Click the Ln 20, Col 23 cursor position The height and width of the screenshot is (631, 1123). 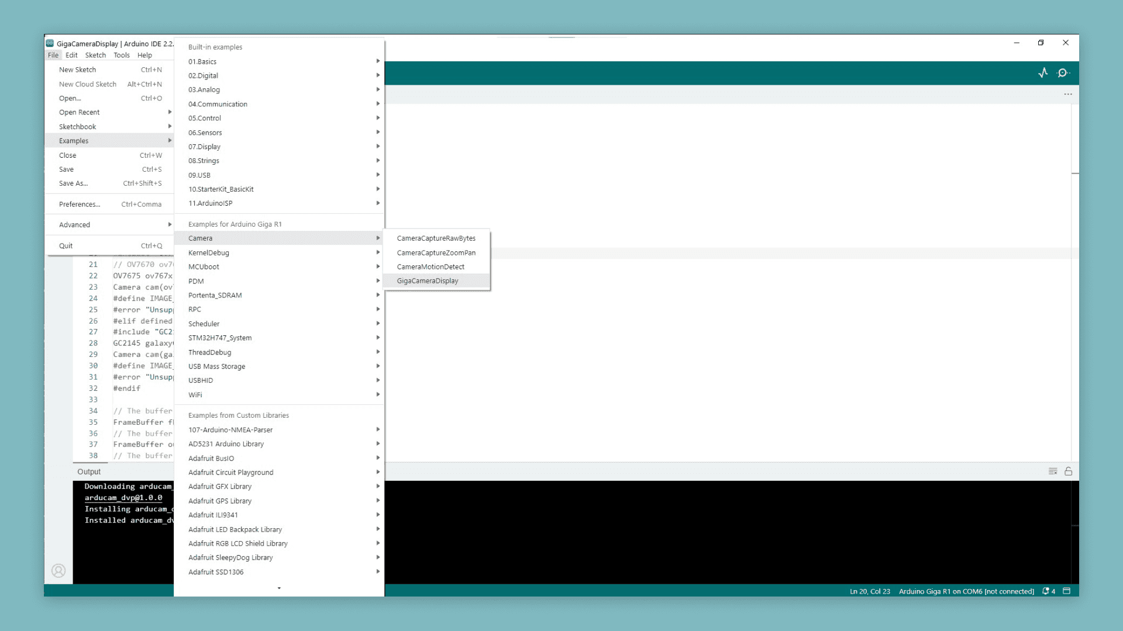point(870,591)
